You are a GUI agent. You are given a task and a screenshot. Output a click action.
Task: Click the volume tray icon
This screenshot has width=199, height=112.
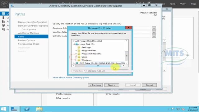pyautogui.click(x=183, y=109)
